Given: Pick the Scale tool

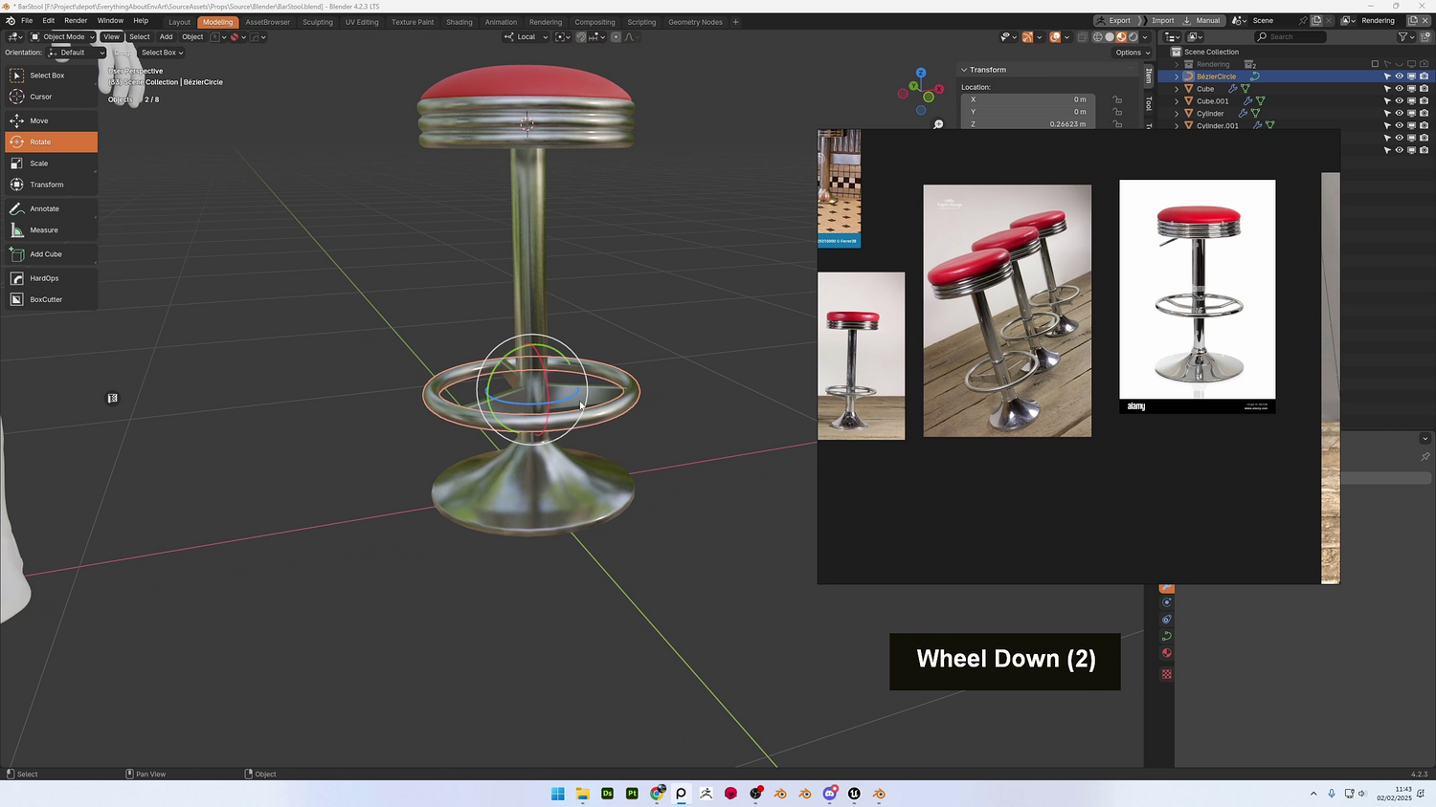Looking at the screenshot, I should (51, 164).
